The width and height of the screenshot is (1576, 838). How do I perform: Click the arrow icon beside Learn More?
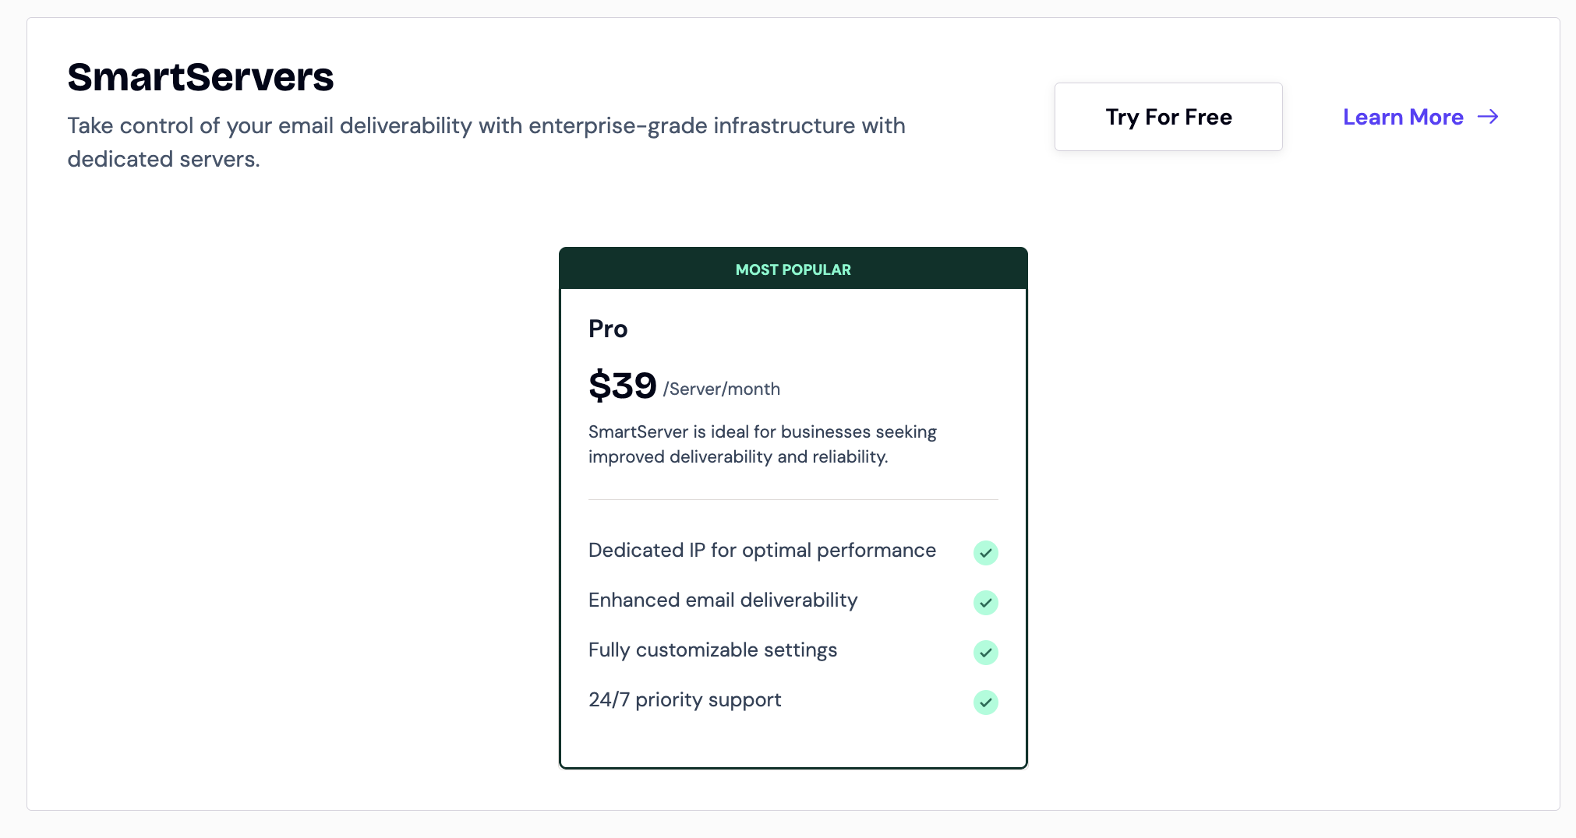click(x=1488, y=117)
